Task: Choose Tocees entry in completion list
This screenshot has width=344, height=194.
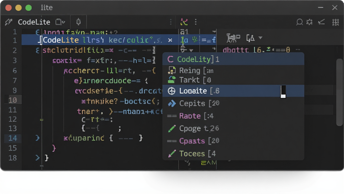Action: click(233, 154)
